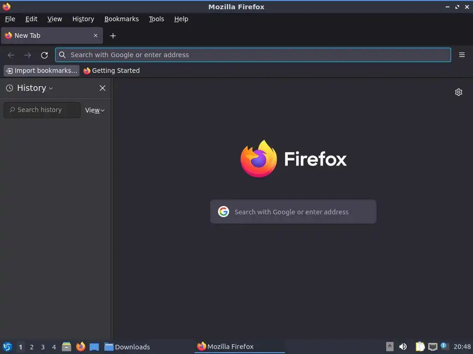The height and width of the screenshot is (354, 473).
Task: Click Import bookmarks button
Action: coord(42,71)
